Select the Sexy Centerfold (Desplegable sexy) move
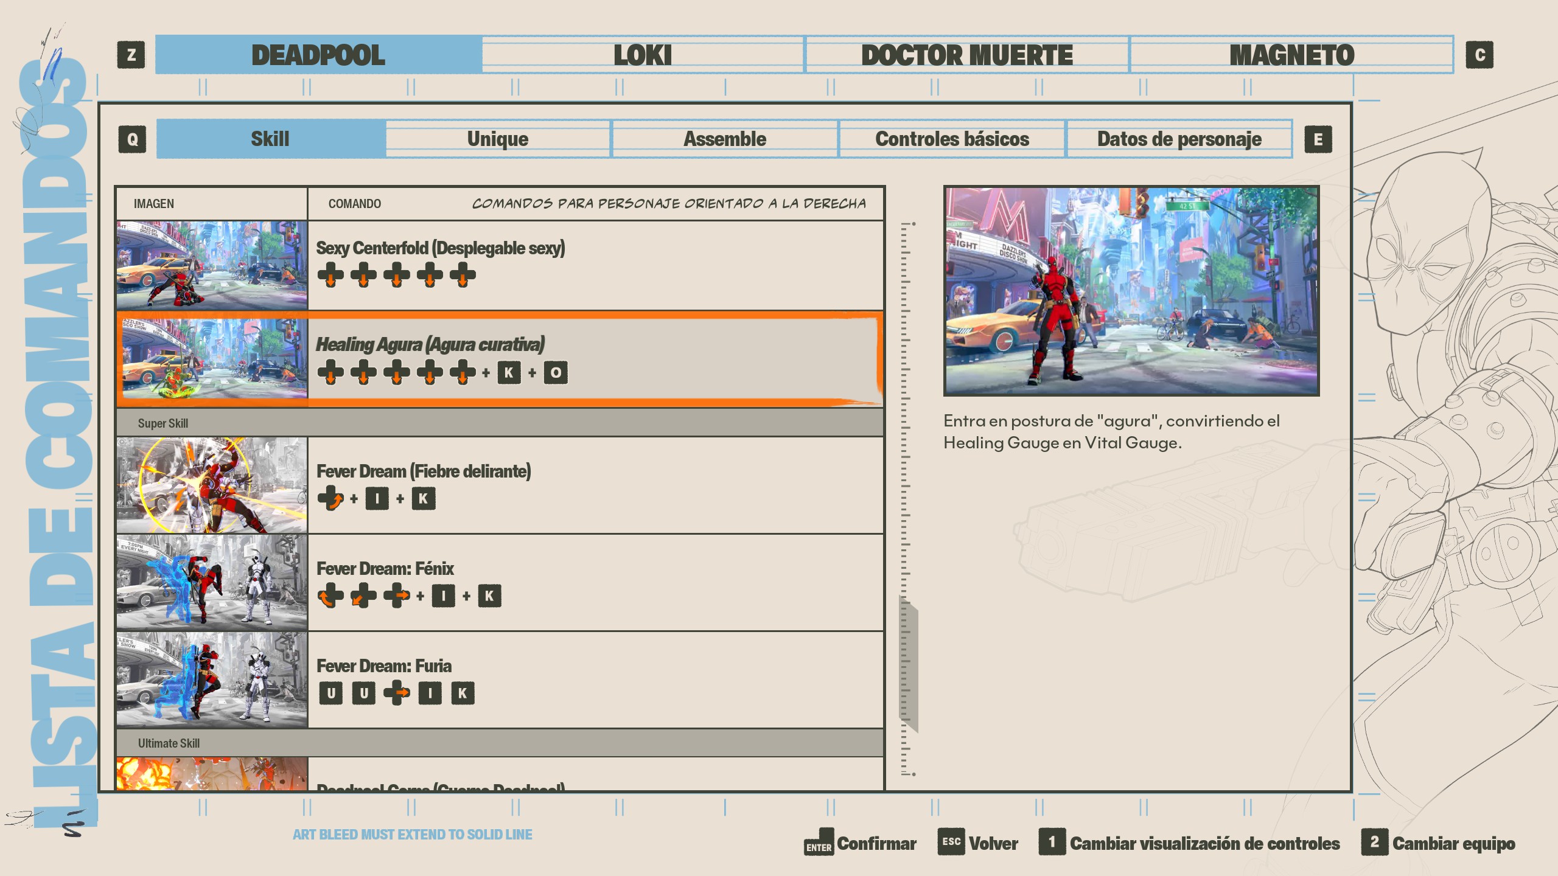The height and width of the screenshot is (876, 1558). pyautogui.click(x=500, y=265)
